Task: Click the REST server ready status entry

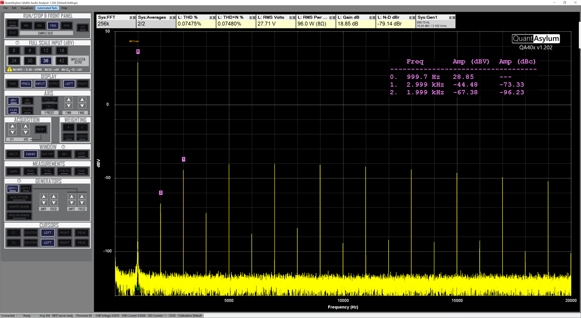Action: click(x=63, y=316)
